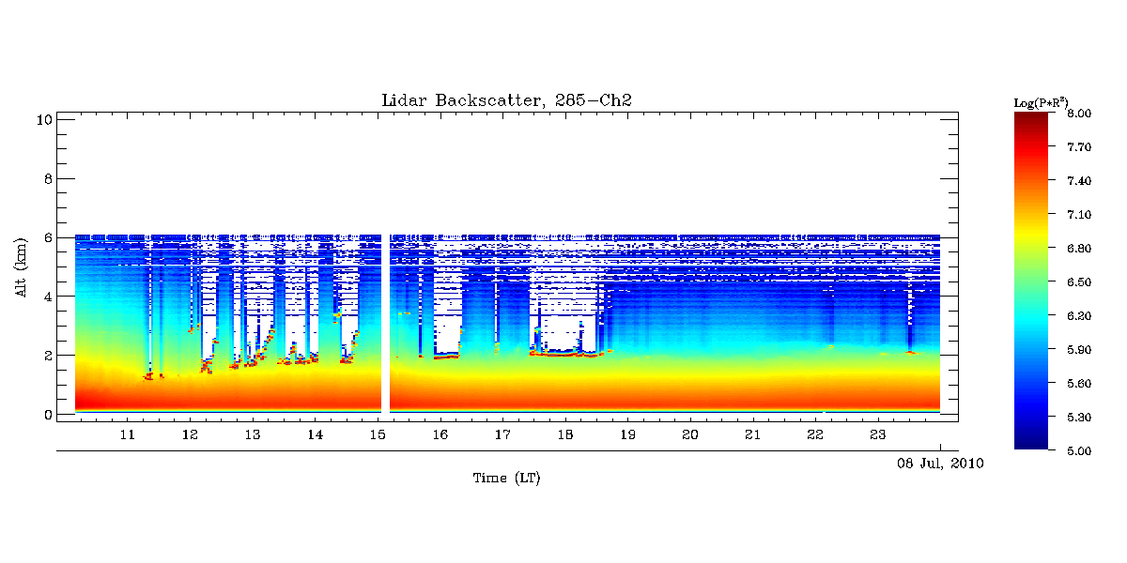Click the colorbar value 7.70
Screen dimensions: 1127x563
[x=1077, y=147]
